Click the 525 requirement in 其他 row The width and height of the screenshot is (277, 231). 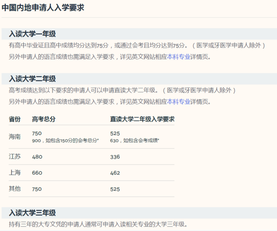[x=115, y=189]
